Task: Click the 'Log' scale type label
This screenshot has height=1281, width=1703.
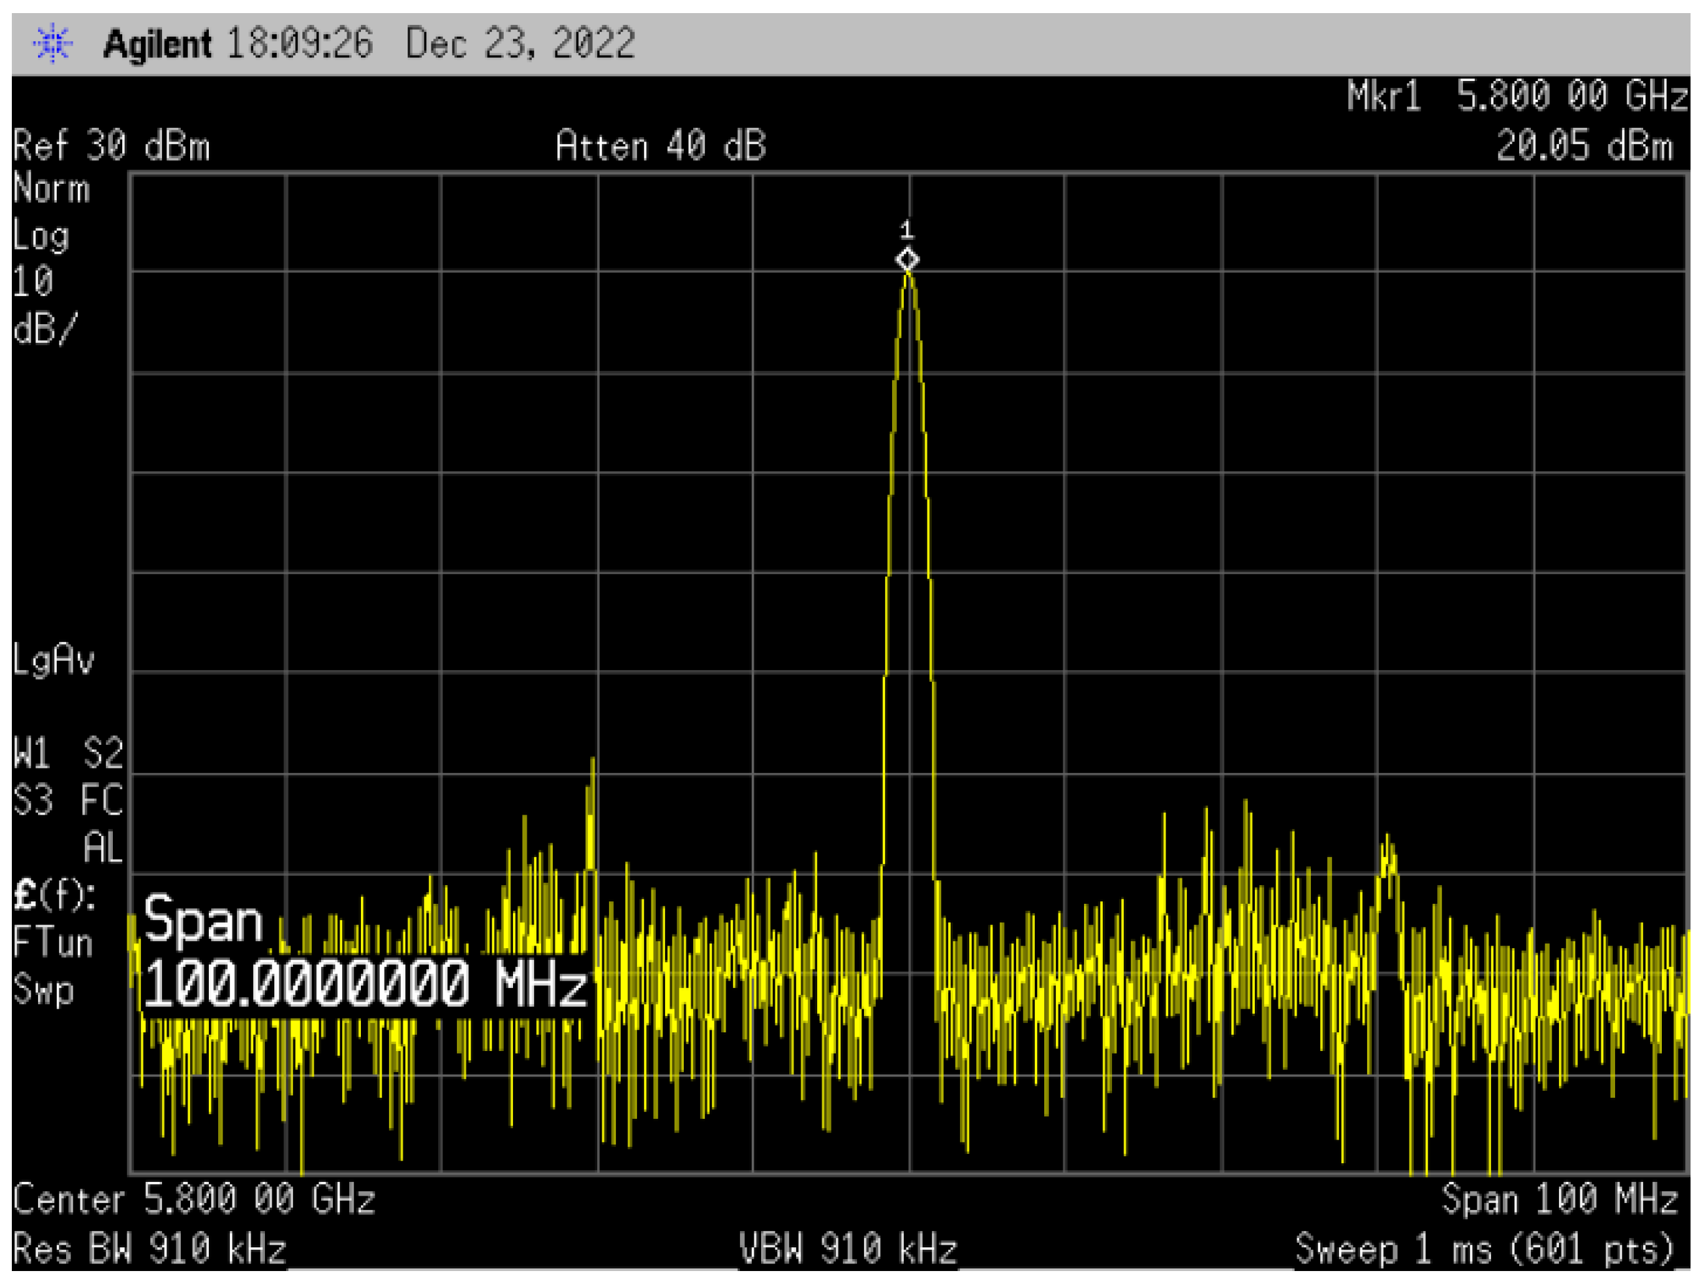Action: 41,236
